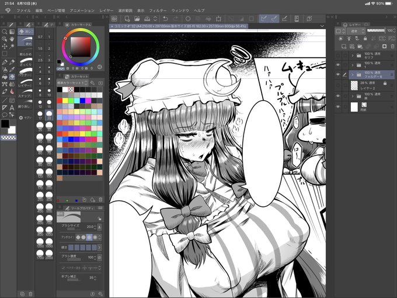This screenshot has width=397, height=298.
Task: Select the Frame border tool
Action: click(12, 101)
